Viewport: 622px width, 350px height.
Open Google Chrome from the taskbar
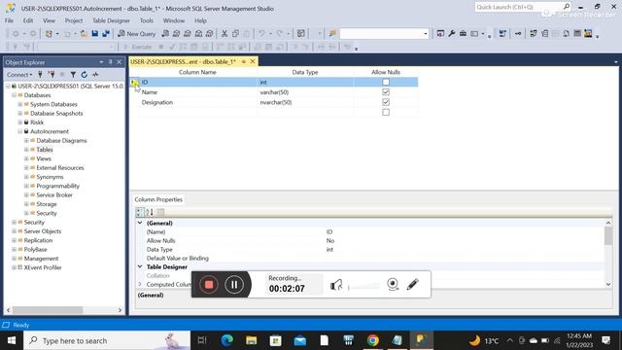click(372, 340)
